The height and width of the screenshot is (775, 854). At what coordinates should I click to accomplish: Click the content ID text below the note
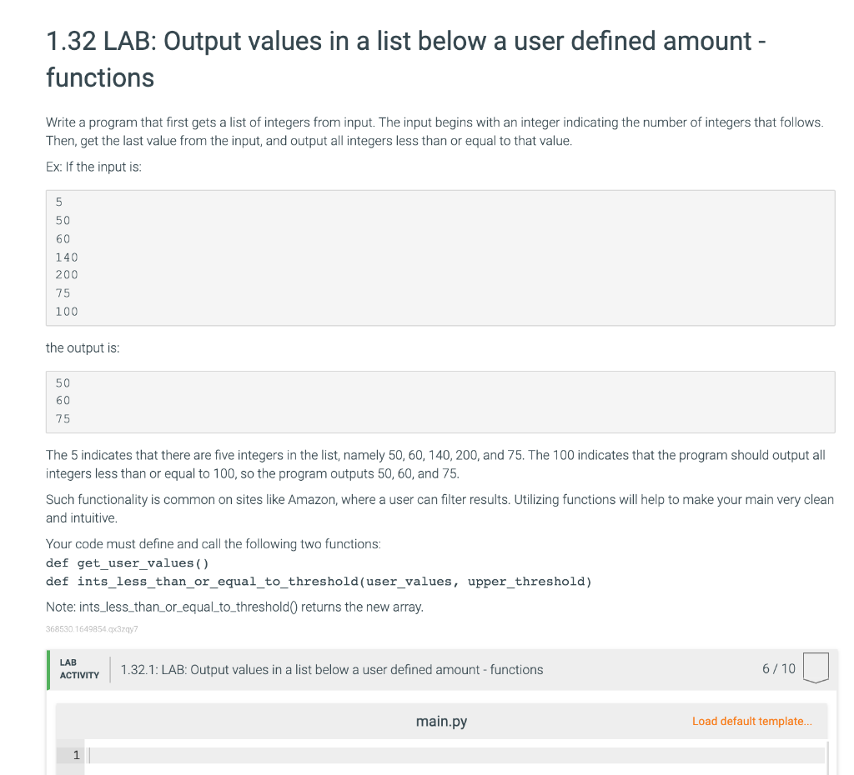92,629
